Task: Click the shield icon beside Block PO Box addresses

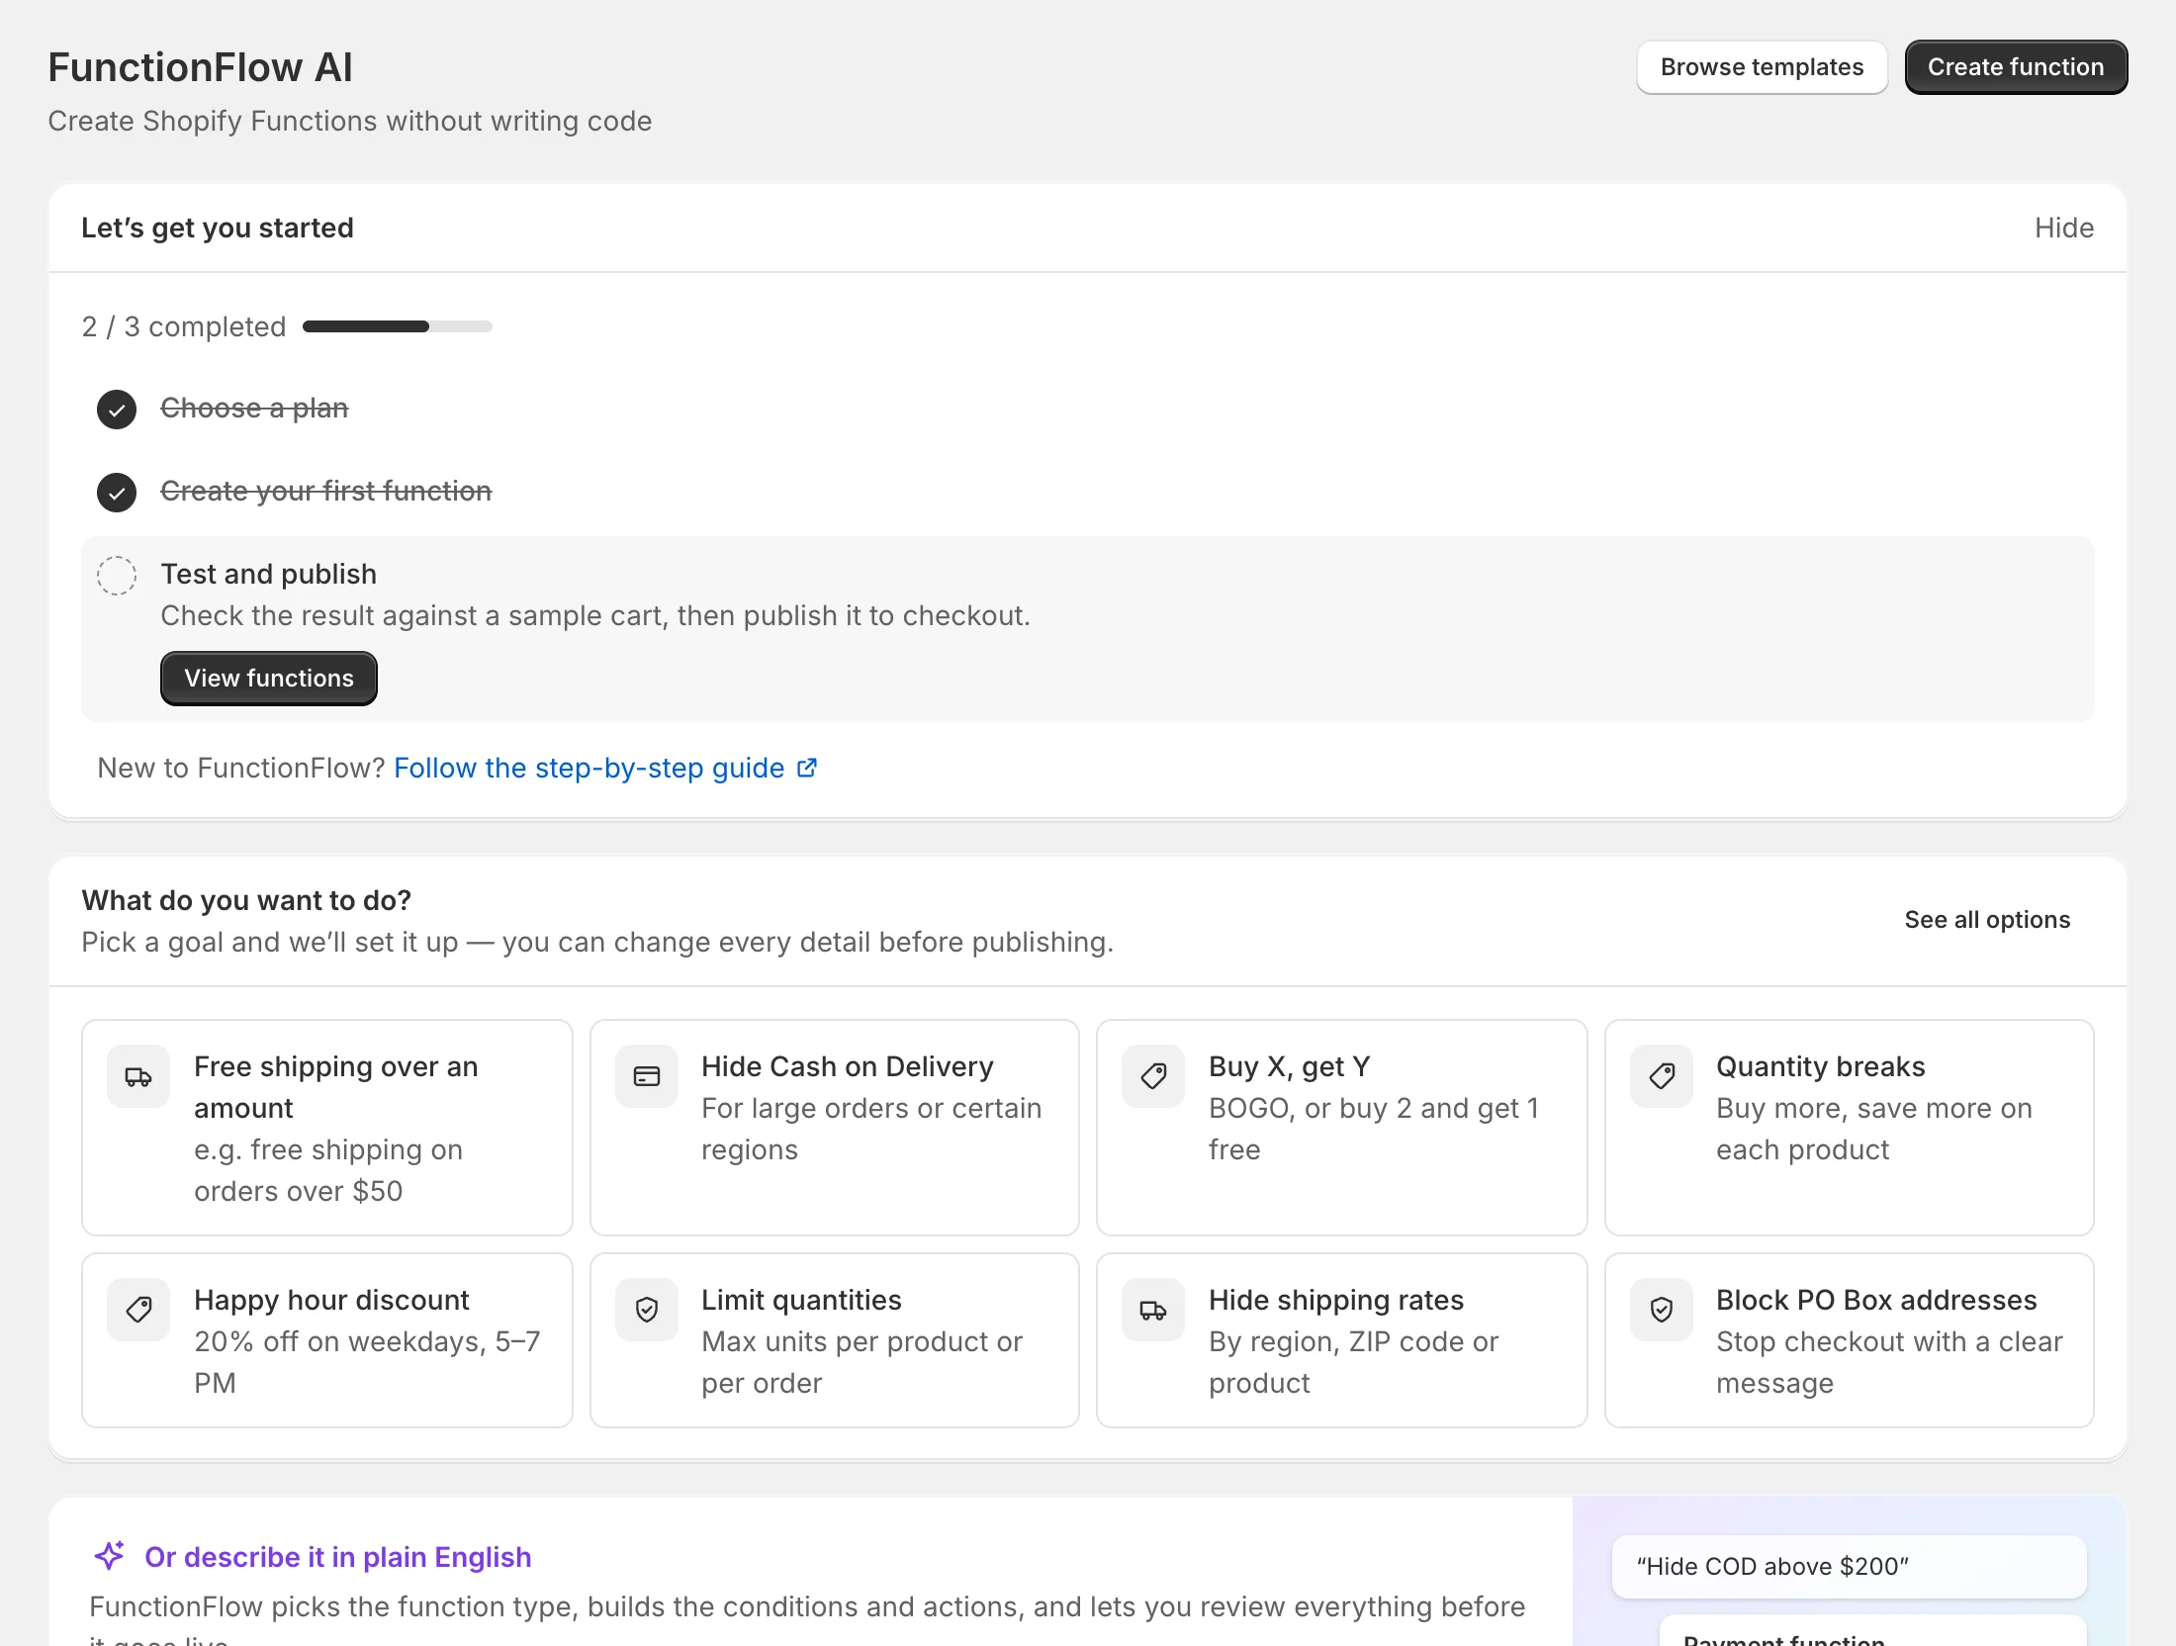Action: tap(1662, 1310)
